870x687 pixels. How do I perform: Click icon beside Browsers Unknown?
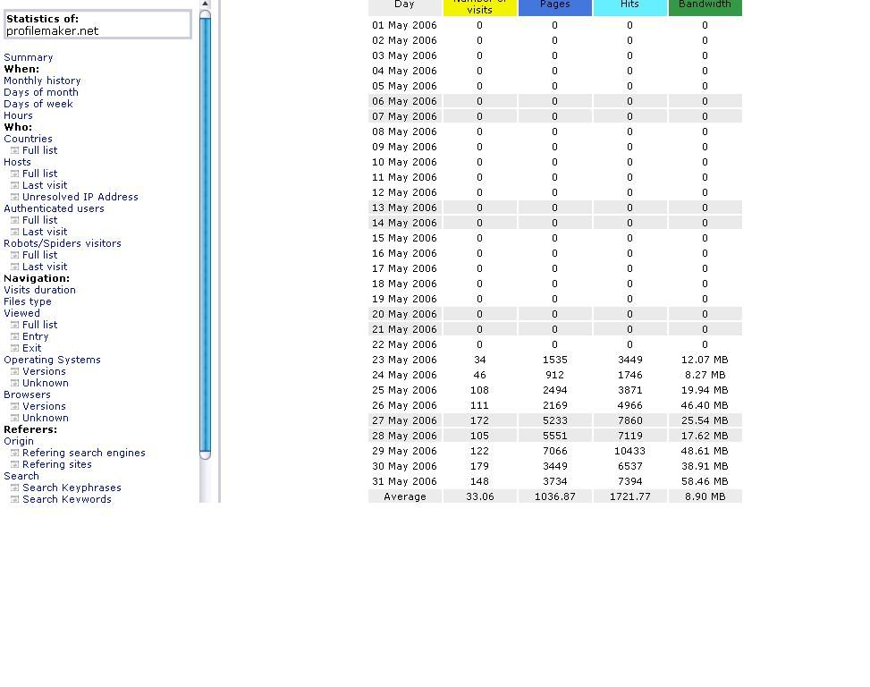[15, 419]
